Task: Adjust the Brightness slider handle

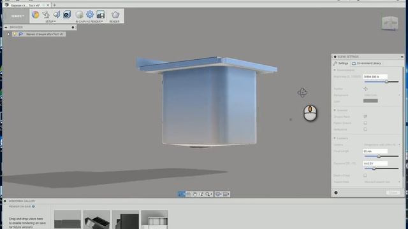Action: (x=386, y=82)
